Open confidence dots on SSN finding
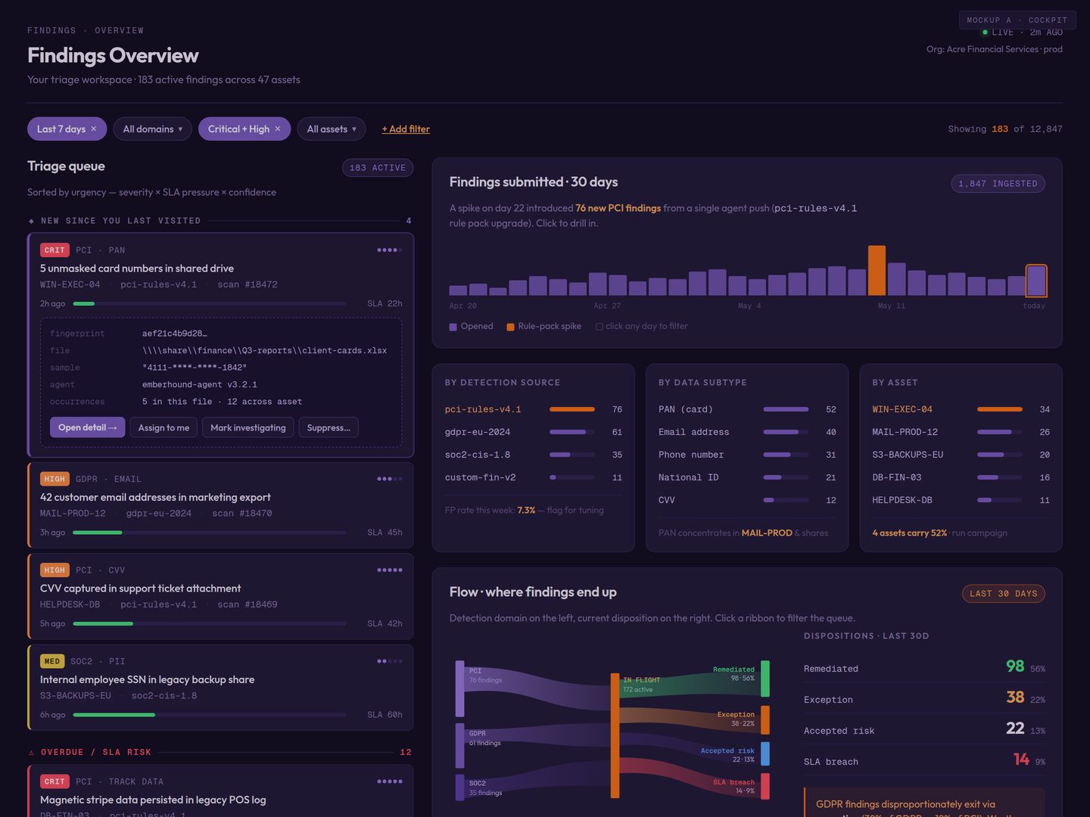The image size is (1090, 817). tap(390, 661)
